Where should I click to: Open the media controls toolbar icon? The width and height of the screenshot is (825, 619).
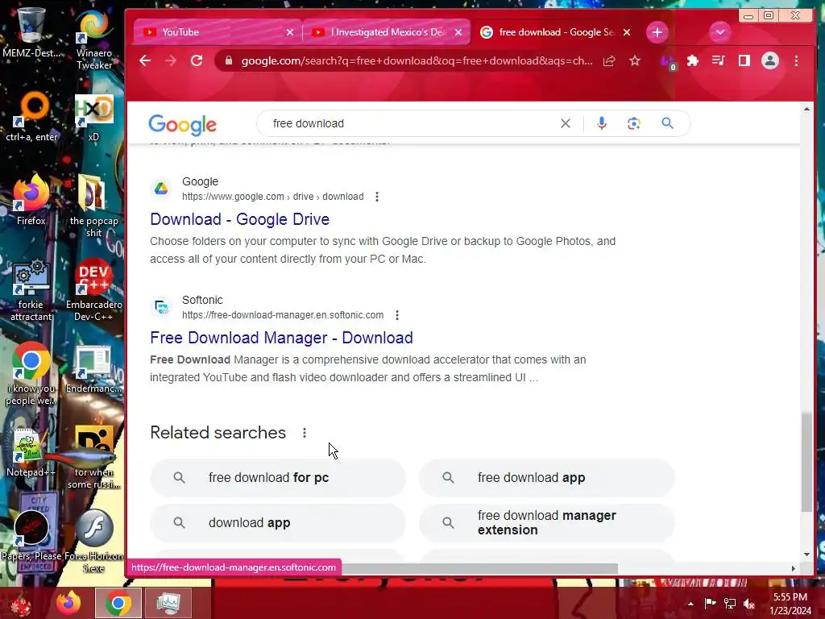pyautogui.click(x=718, y=61)
